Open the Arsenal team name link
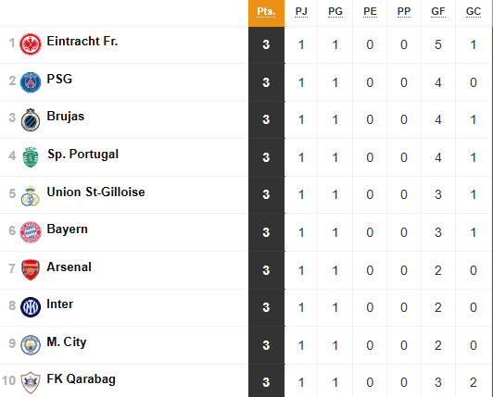The height and width of the screenshot is (397, 493). coord(70,267)
